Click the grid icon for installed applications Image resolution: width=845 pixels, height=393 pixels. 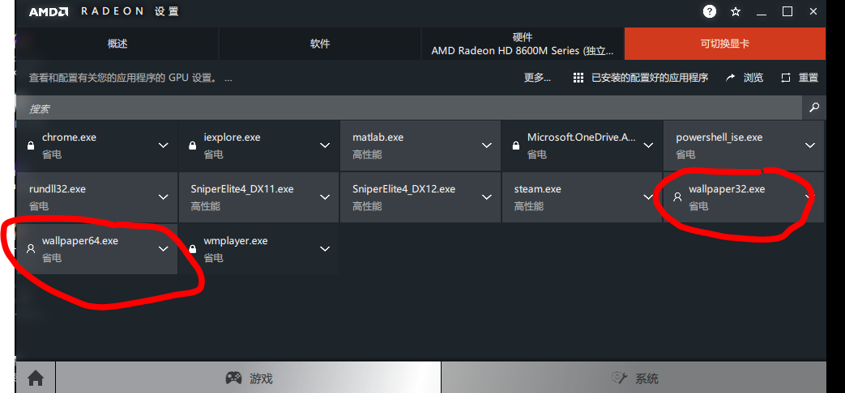click(x=578, y=78)
